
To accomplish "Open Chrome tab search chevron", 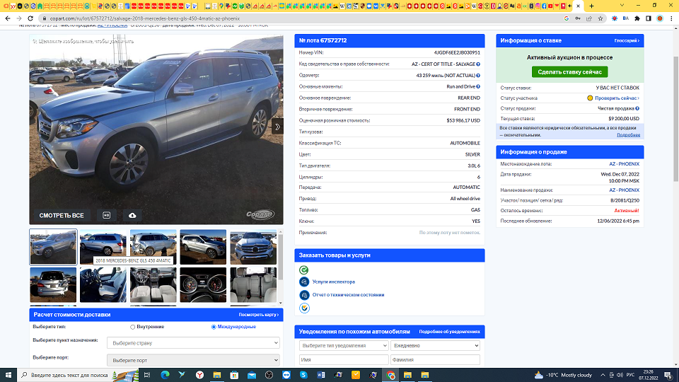I will tap(622, 6).
